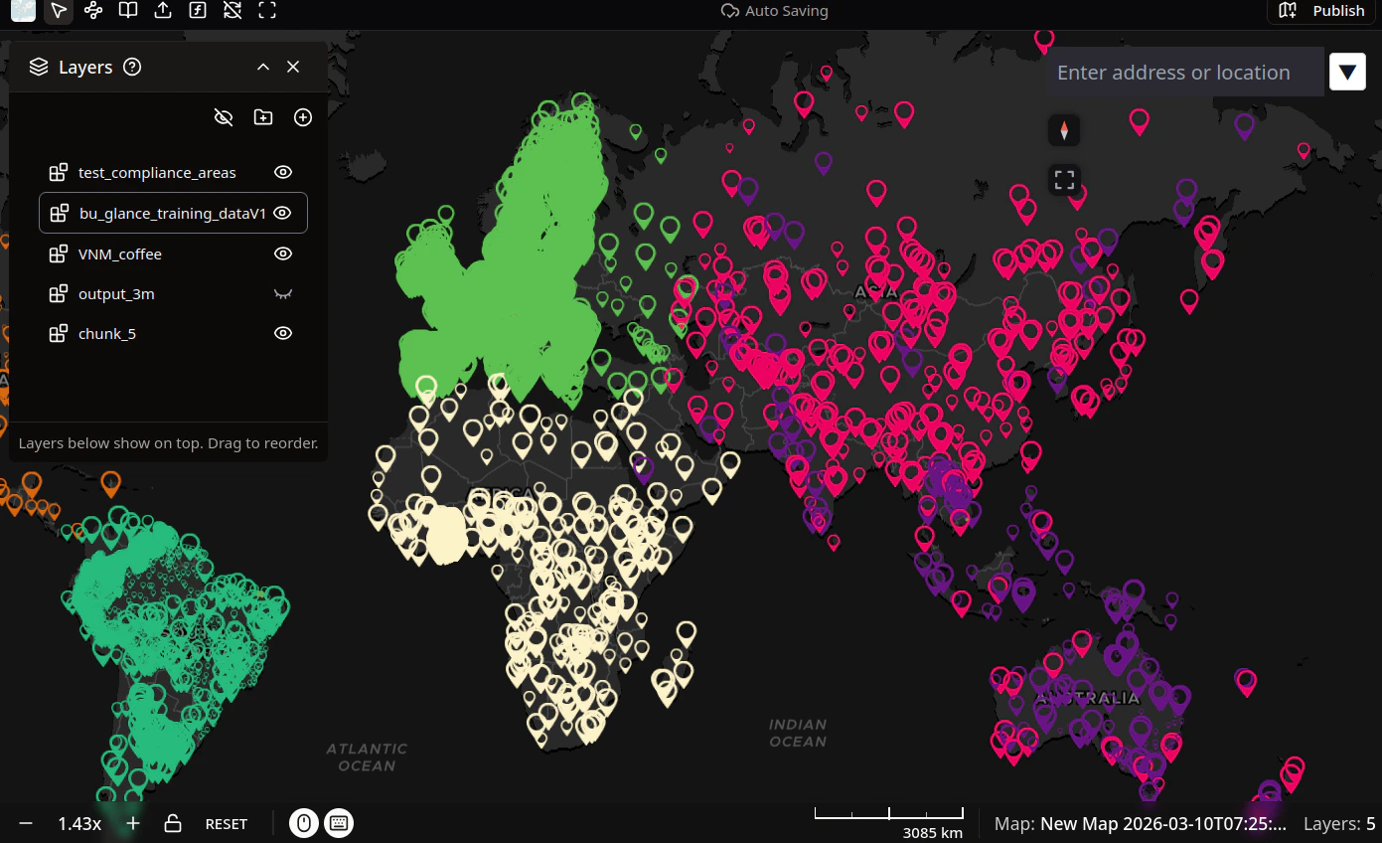Click the 3085 km scale bar
Image resolution: width=1382 pixels, height=843 pixels.
(x=889, y=823)
